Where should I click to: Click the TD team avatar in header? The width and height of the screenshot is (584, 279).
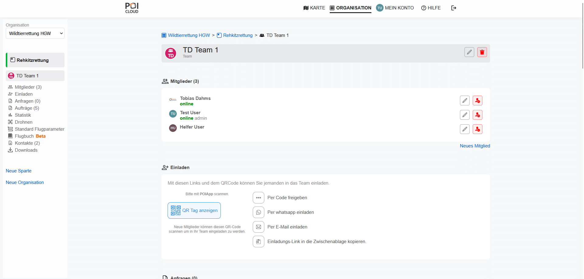[171, 53]
